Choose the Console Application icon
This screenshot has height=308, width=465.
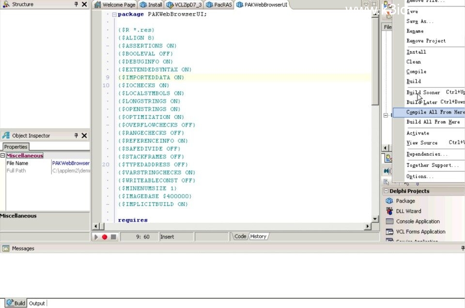[x=389, y=221]
